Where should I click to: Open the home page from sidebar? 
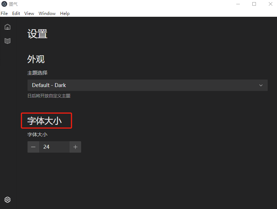click(8, 27)
